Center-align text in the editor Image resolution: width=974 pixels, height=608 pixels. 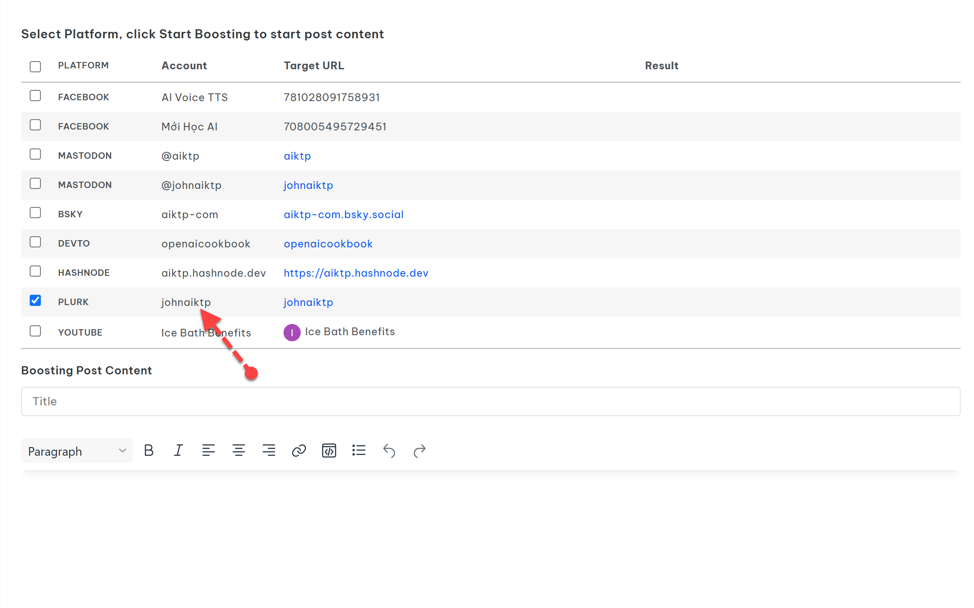(x=239, y=451)
